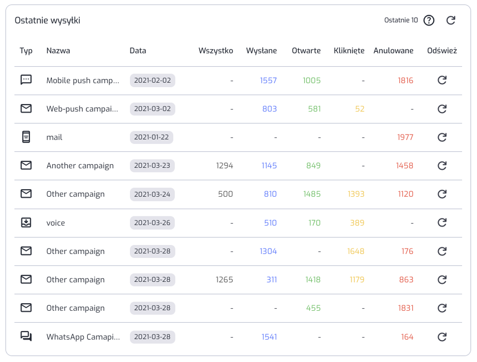Viewport: 477px width, 362px height.
Task: Click the sent count 1557
Action: tap(268, 80)
